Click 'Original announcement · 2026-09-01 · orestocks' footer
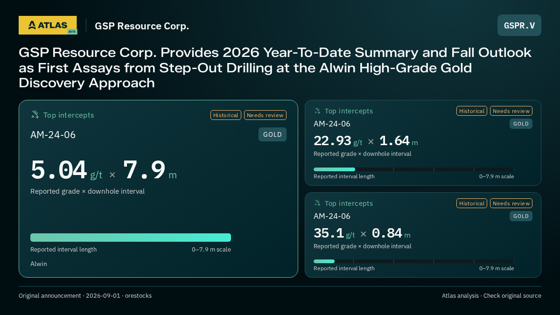Viewport: 560px width, 315px height. pos(85,296)
